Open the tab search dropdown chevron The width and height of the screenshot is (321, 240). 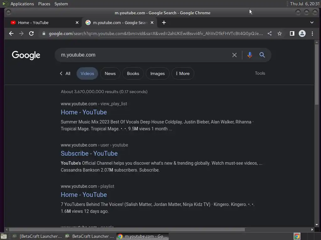click(312, 22)
